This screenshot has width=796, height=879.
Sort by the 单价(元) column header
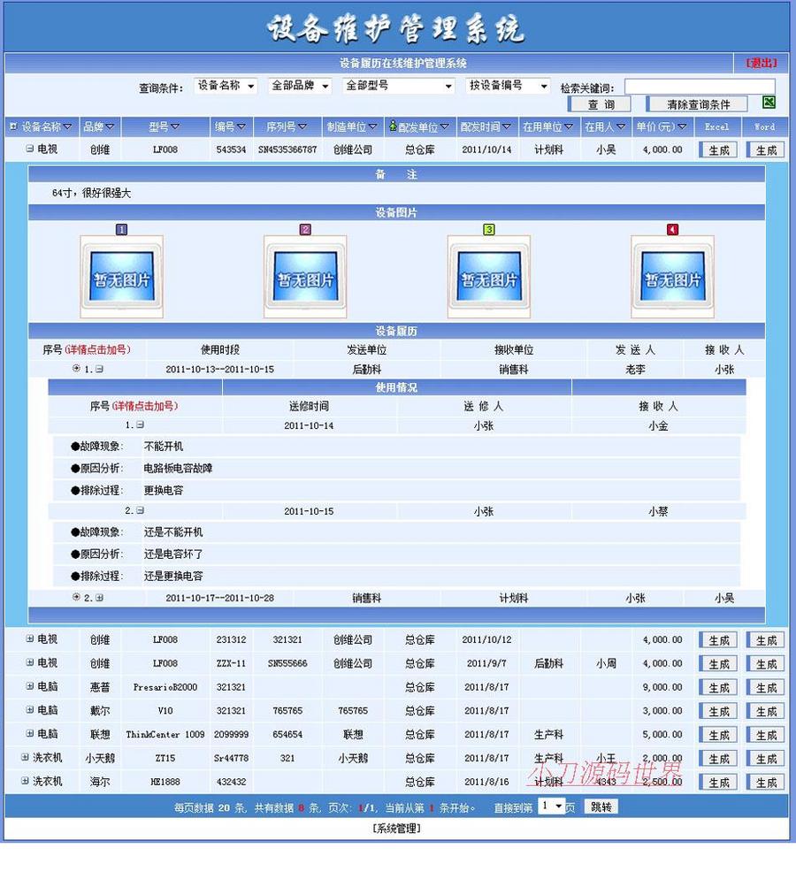(x=662, y=127)
